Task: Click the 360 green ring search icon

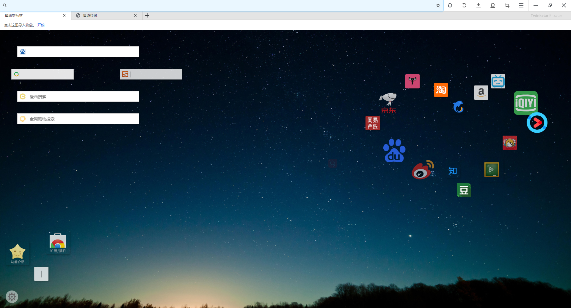Action: click(17, 74)
